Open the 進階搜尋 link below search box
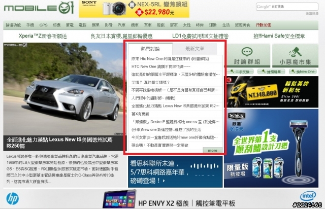The image size is (325, 209). (x=312, y=14)
